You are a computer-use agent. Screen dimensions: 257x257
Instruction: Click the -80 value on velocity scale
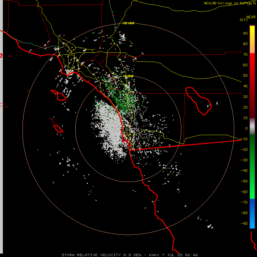pyautogui.click(x=244, y=213)
